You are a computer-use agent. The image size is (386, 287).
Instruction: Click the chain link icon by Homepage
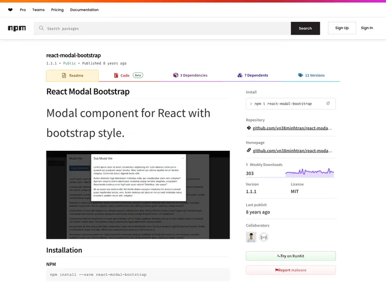coord(249,150)
